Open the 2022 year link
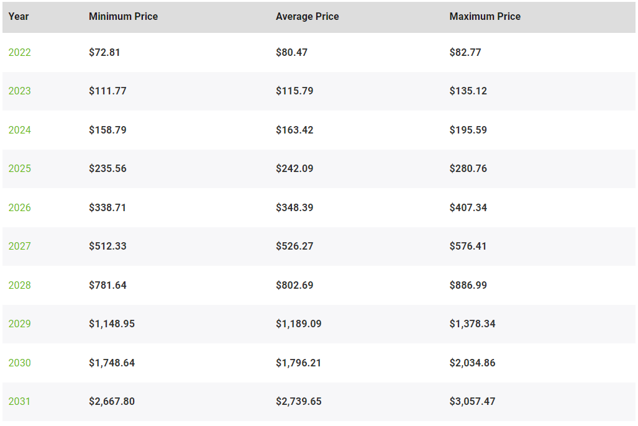The image size is (638, 426). pos(19,53)
